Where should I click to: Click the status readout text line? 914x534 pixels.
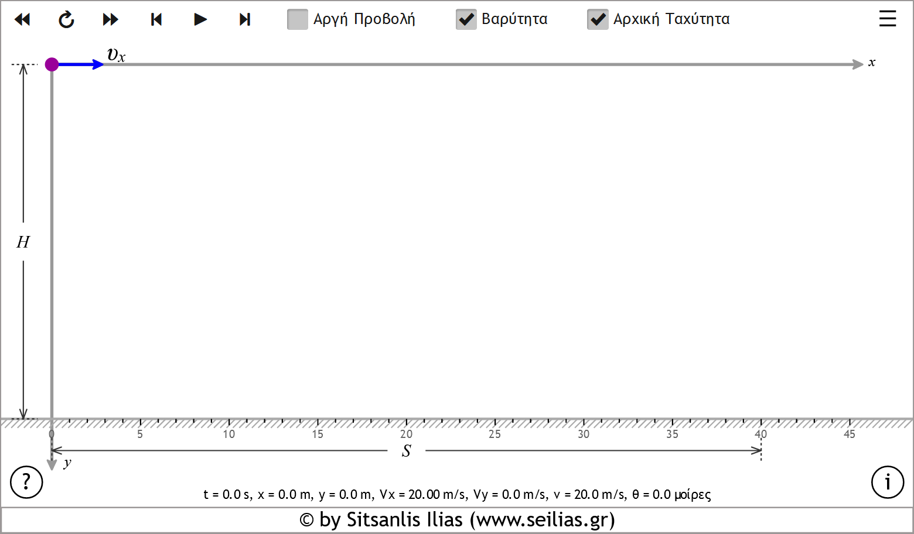point(457,495)
